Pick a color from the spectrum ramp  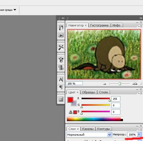95,119
